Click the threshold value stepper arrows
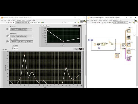 click(13, 48)
